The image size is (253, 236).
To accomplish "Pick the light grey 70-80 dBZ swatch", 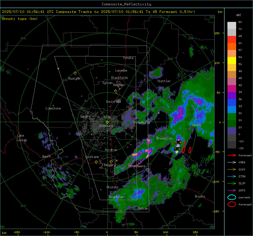I will click(x=232, y=26).
